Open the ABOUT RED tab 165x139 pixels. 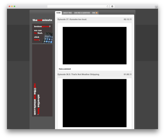(x=67, y=13)
